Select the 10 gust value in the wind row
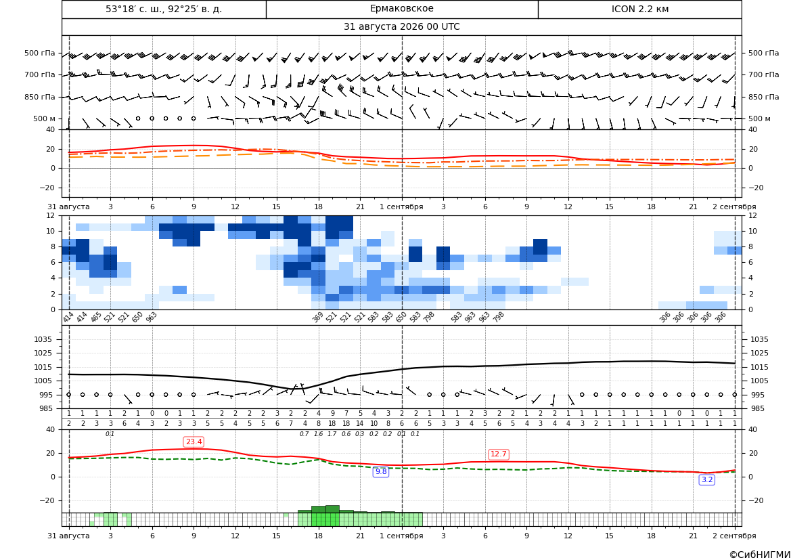Screen dimensions: 791x560 (374, 424)
